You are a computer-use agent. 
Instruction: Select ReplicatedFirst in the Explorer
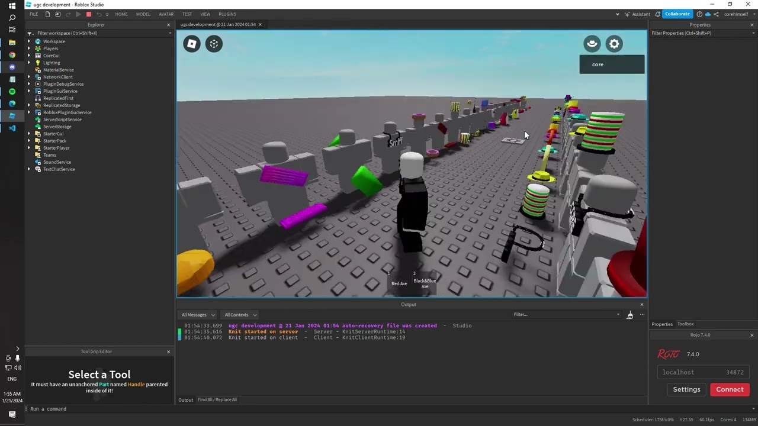coord(58,98)
